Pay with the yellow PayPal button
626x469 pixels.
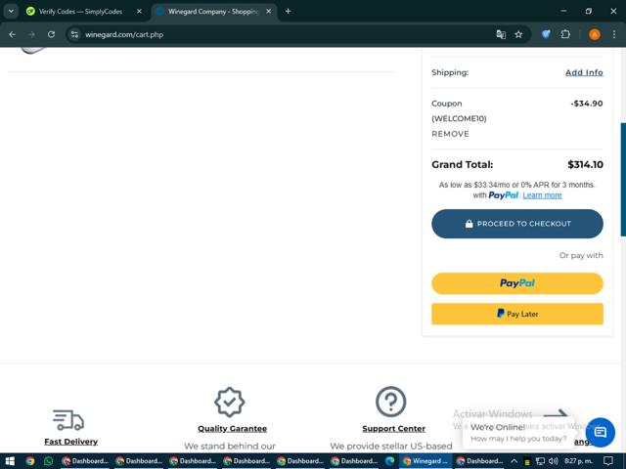(x=517, y=283)
